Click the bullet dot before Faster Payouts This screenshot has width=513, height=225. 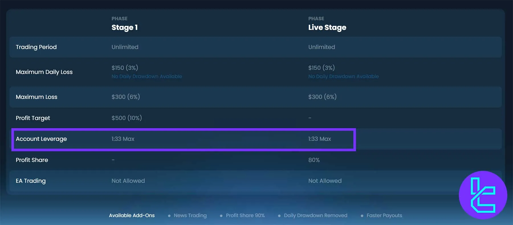pyautogui.click(x=362, y=216)
